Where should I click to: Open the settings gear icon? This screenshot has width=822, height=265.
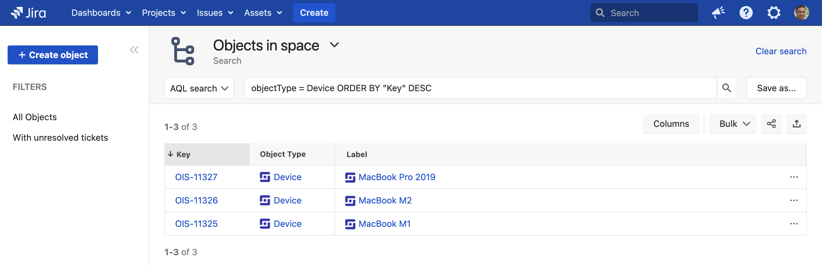coord(774,13)
